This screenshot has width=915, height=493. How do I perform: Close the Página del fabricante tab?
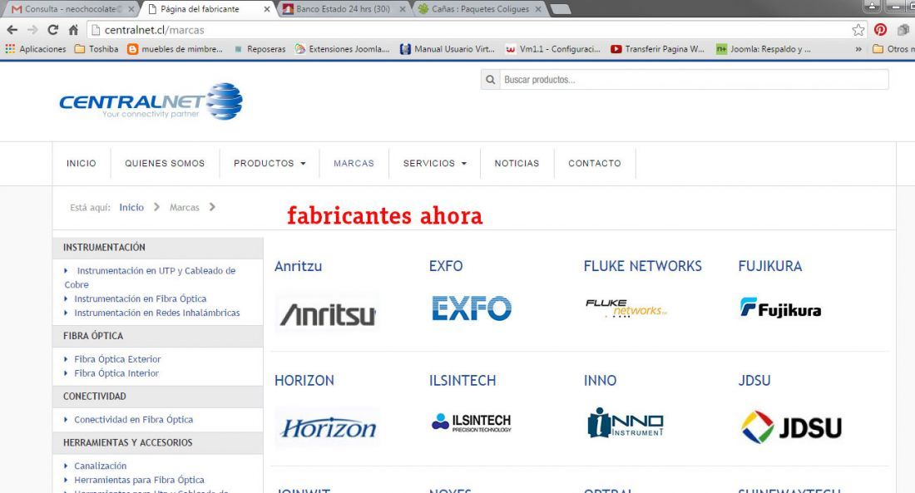[267, 9]
